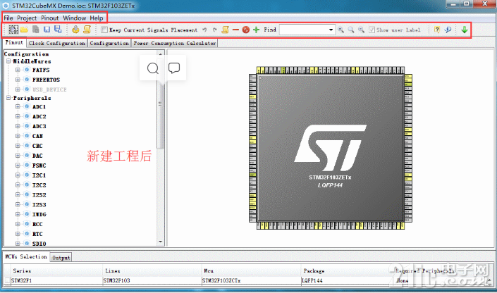Viewport: 497px width, 293px height.
Task: Open the Pinout menu
Action: point(50,18)
